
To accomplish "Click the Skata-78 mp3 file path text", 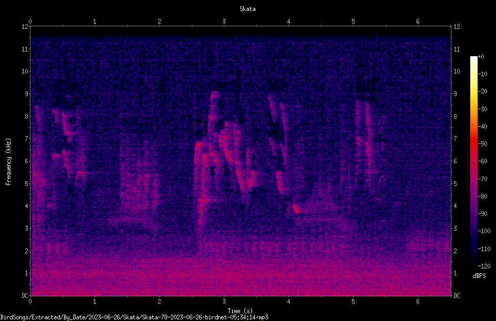I will point(134,317).
